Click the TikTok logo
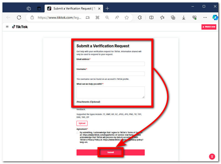 pos(20,27)
